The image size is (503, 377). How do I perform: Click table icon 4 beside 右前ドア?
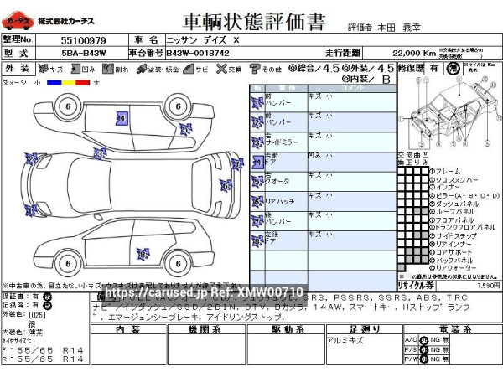click(258, 163)
